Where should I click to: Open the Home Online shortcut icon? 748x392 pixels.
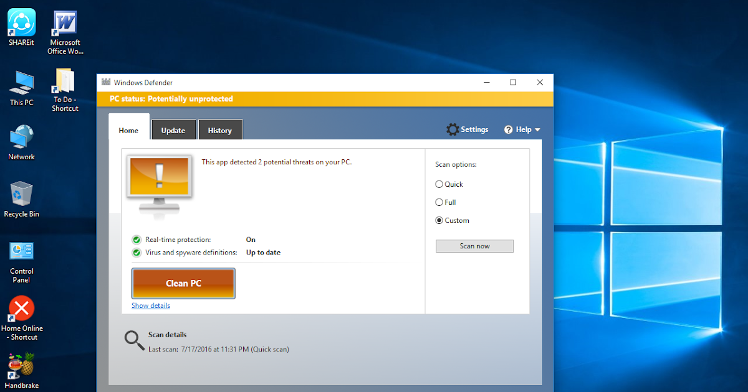[21, 318]
